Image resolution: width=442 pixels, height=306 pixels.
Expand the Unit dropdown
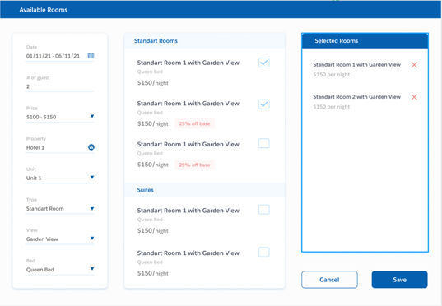[x=92, y=177]
